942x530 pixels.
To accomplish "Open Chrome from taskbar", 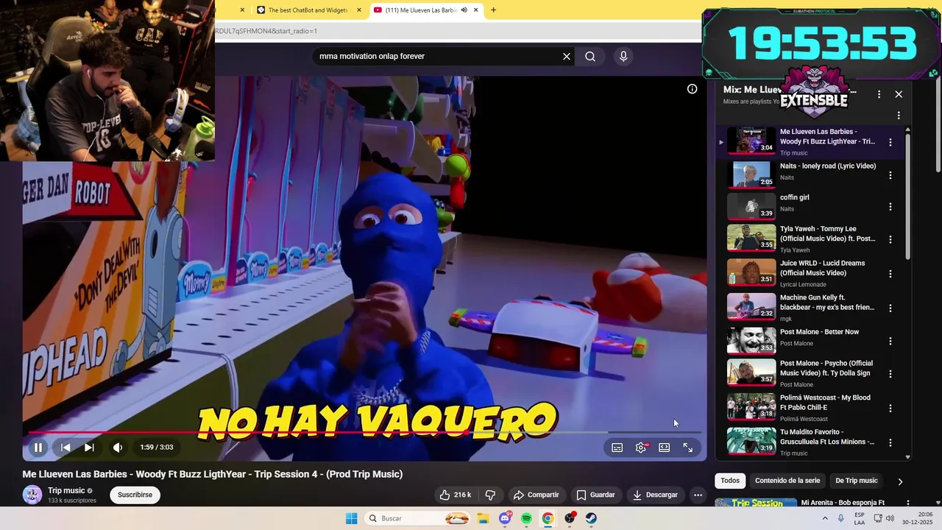I will click(x=548, y=518).
